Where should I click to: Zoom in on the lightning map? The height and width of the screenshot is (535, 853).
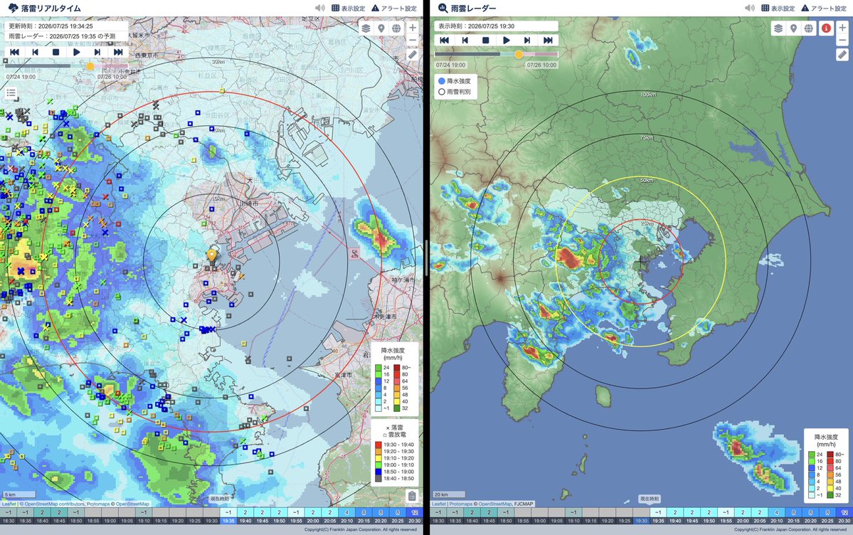pos(413,28)
